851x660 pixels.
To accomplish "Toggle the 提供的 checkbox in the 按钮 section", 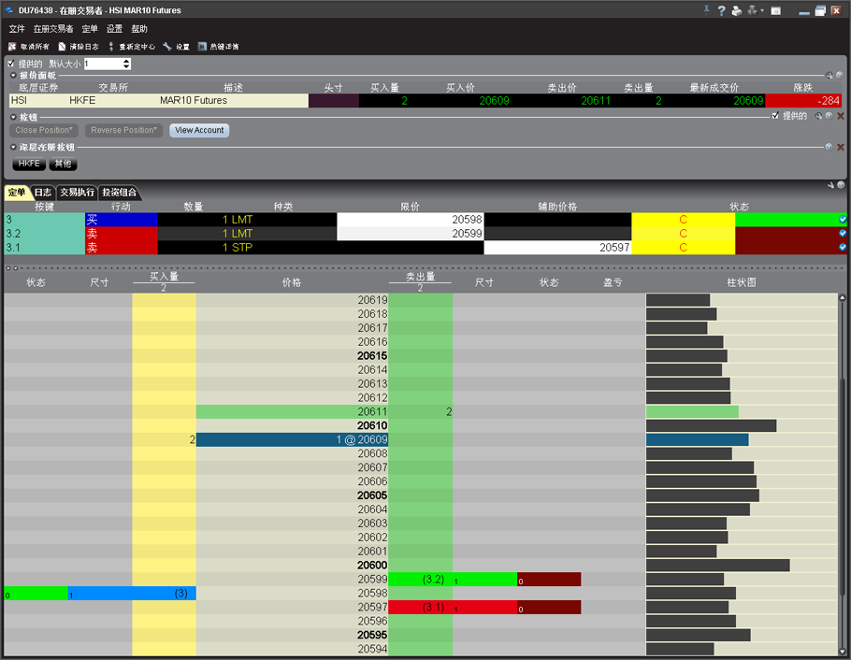I will pos(775,116).
